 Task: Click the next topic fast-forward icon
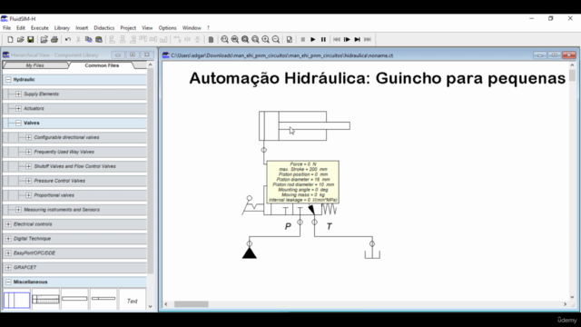coord(368,39)
